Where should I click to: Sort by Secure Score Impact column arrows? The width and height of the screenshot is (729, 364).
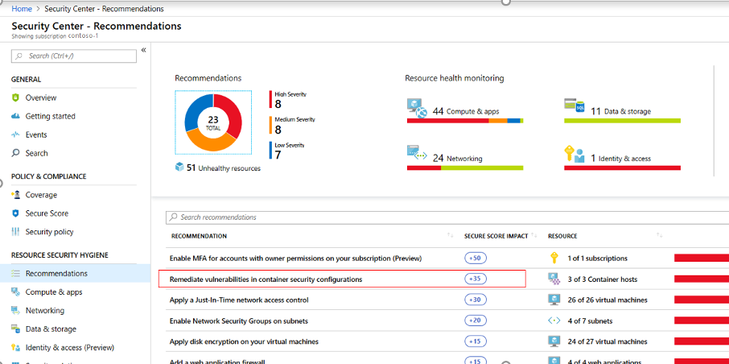tap(534, 236)
